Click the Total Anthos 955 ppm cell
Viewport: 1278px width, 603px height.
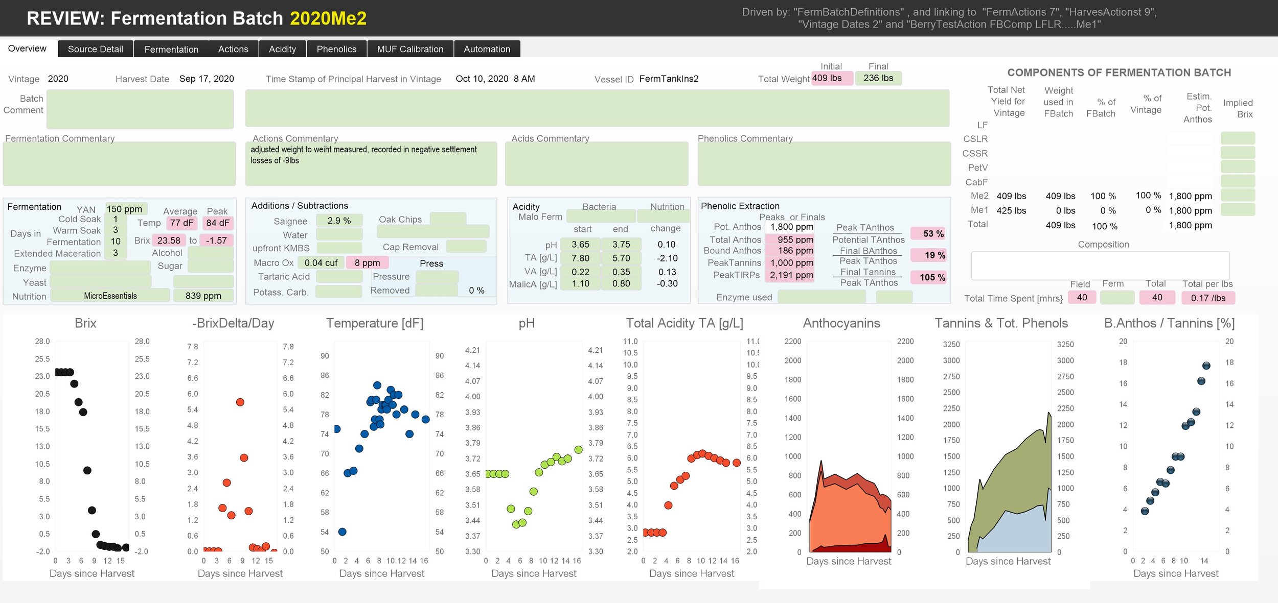(789, 239)
